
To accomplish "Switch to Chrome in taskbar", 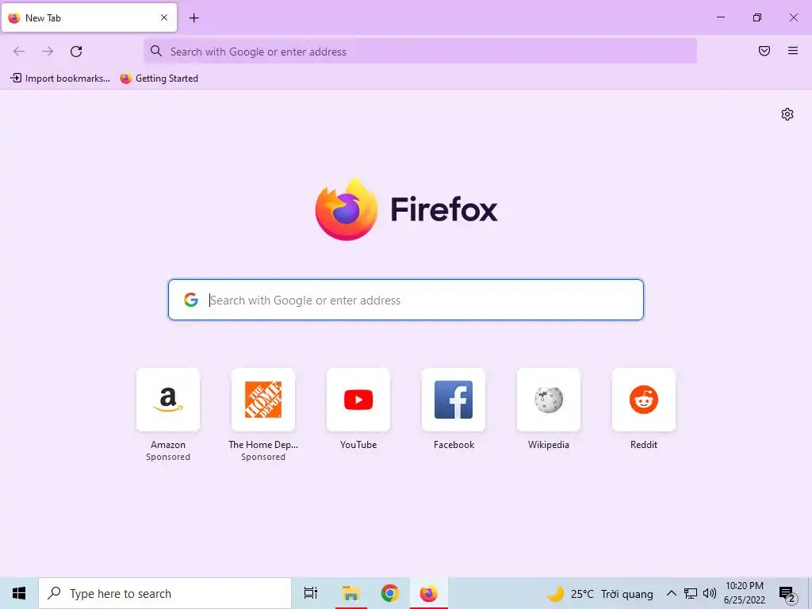I will 389,593.
